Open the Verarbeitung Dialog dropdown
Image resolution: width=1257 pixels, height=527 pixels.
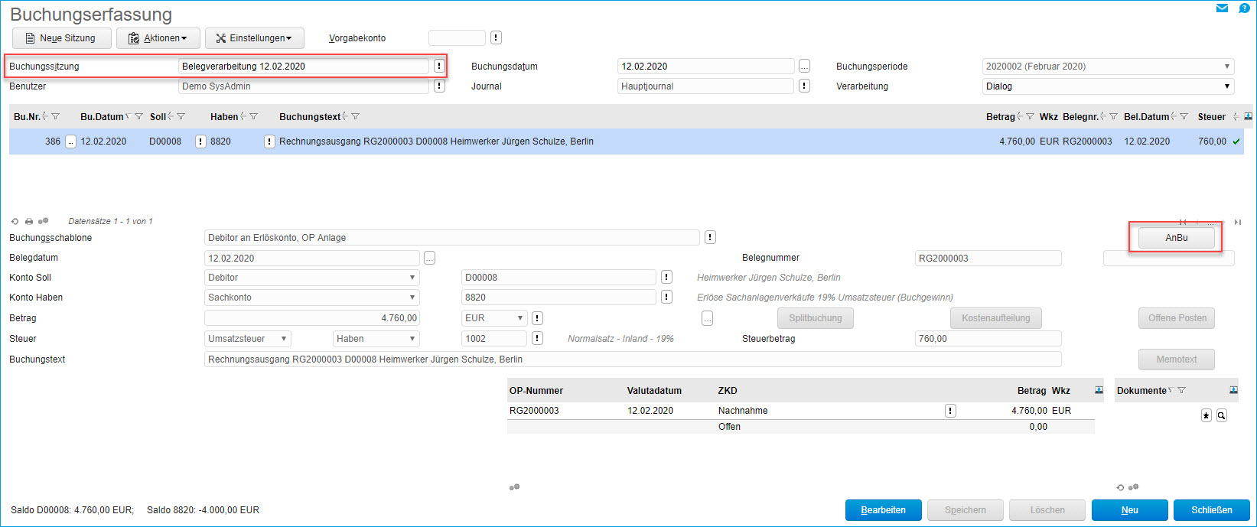[1226, 86]
